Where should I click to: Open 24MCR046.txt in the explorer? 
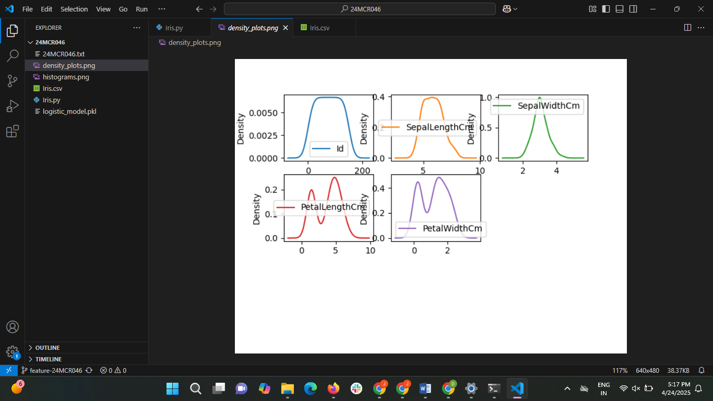87,54
